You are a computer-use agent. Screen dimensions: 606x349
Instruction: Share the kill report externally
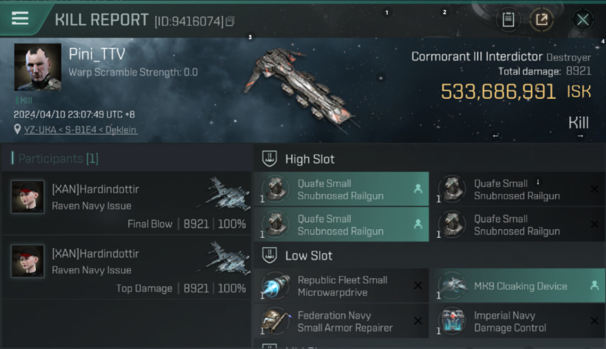pyautogui.click(x=541, y=20)
